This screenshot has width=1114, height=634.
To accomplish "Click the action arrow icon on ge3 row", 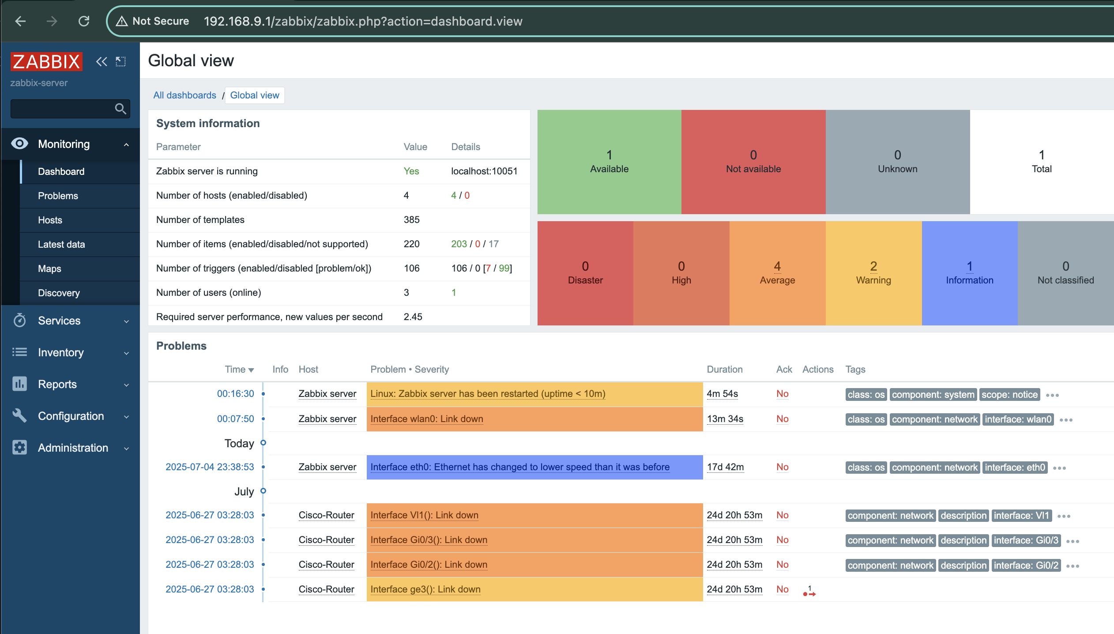I will point(809,591).
